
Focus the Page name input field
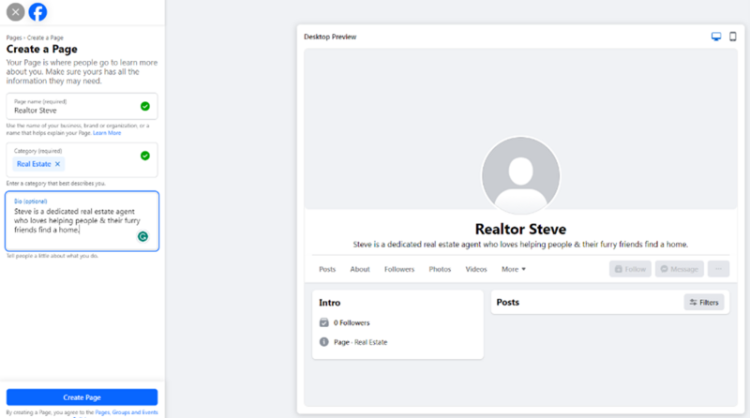coord(82,106)
